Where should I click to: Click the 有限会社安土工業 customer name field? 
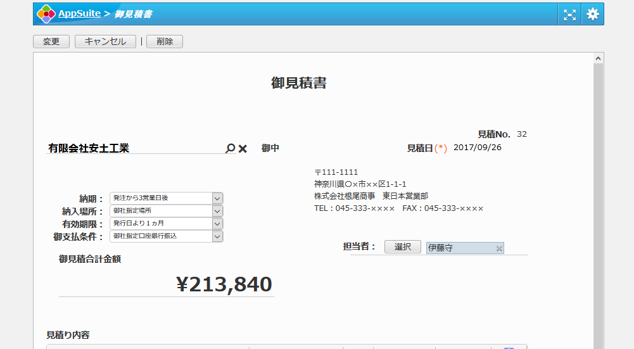point(134,148)
